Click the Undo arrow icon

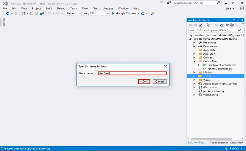point(49,14)
